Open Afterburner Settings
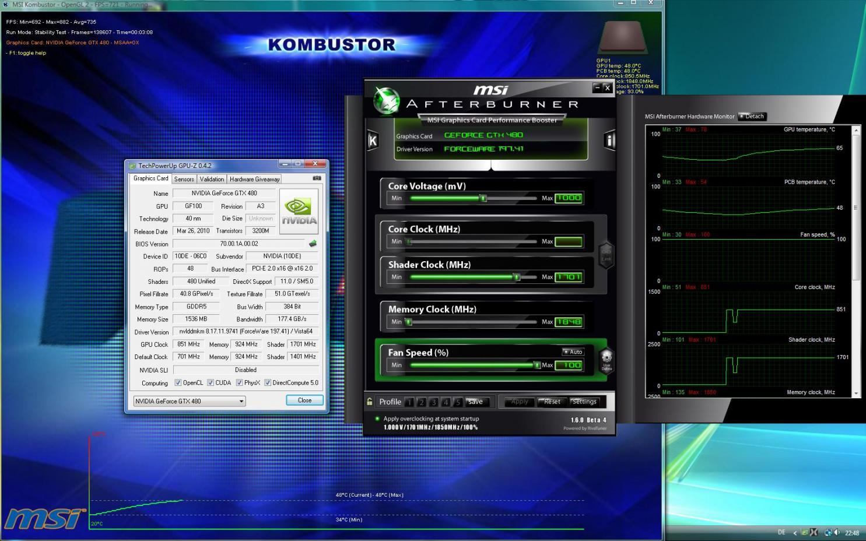The width and height of the screenshot is (866, 541). tap(584, 402)
